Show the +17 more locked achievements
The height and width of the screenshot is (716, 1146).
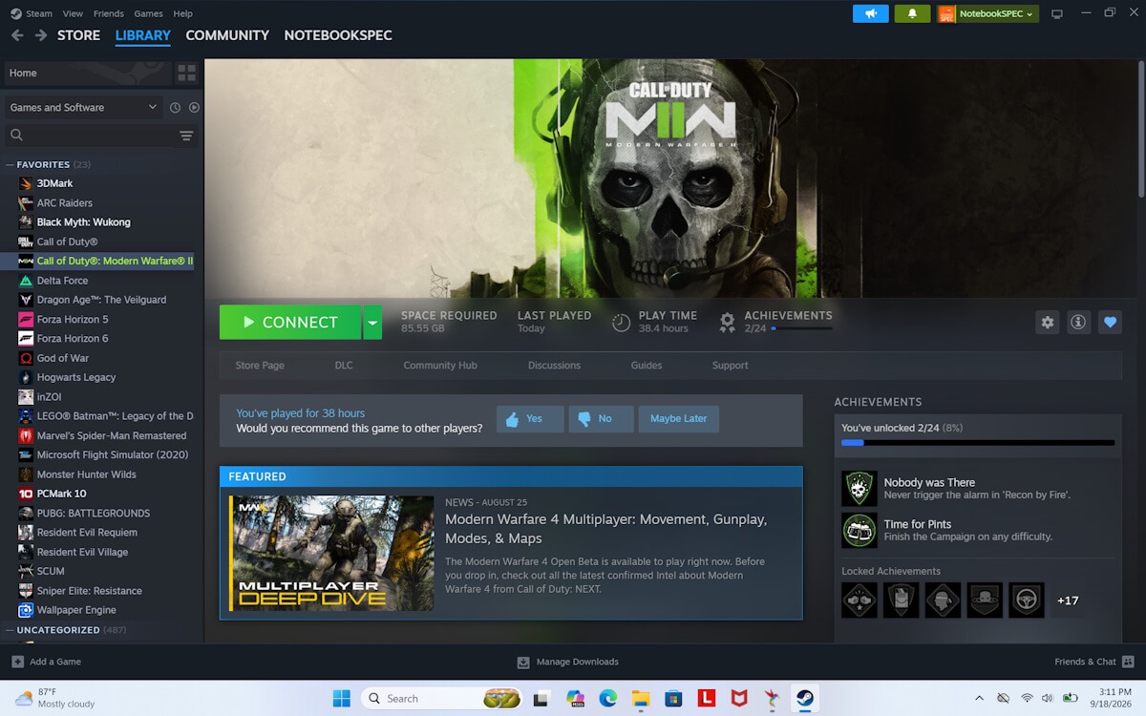[1068, 600]
